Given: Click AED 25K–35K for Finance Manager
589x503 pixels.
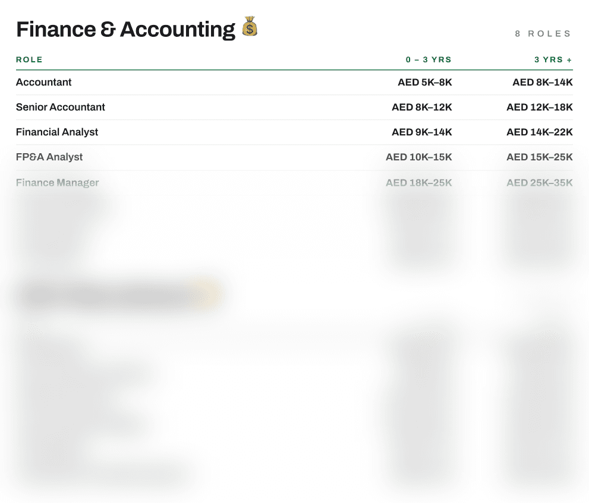Looking at the screenshot, I should point(540,183).
